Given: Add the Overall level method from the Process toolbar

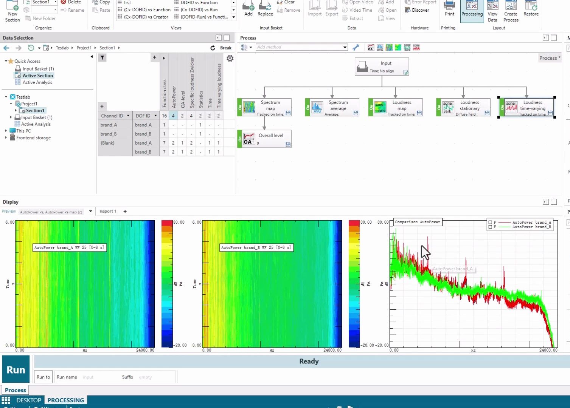Looking at the screenshot, I should pos(370,47).
